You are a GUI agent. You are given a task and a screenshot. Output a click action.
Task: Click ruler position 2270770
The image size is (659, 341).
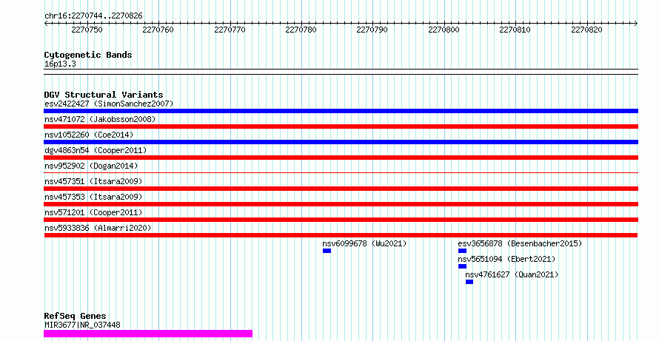[230, 30]
